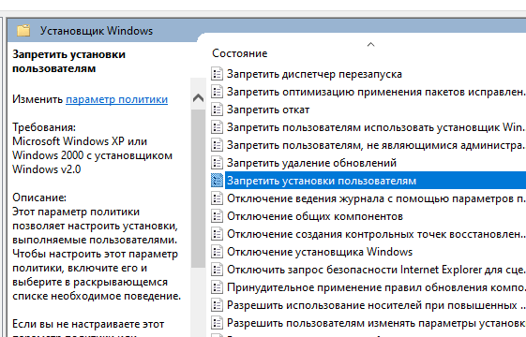Click the icon beside Разрешить использование носителей
Image resolution: width=526 pixels, height=337 pixels.
tap(217, 304)
